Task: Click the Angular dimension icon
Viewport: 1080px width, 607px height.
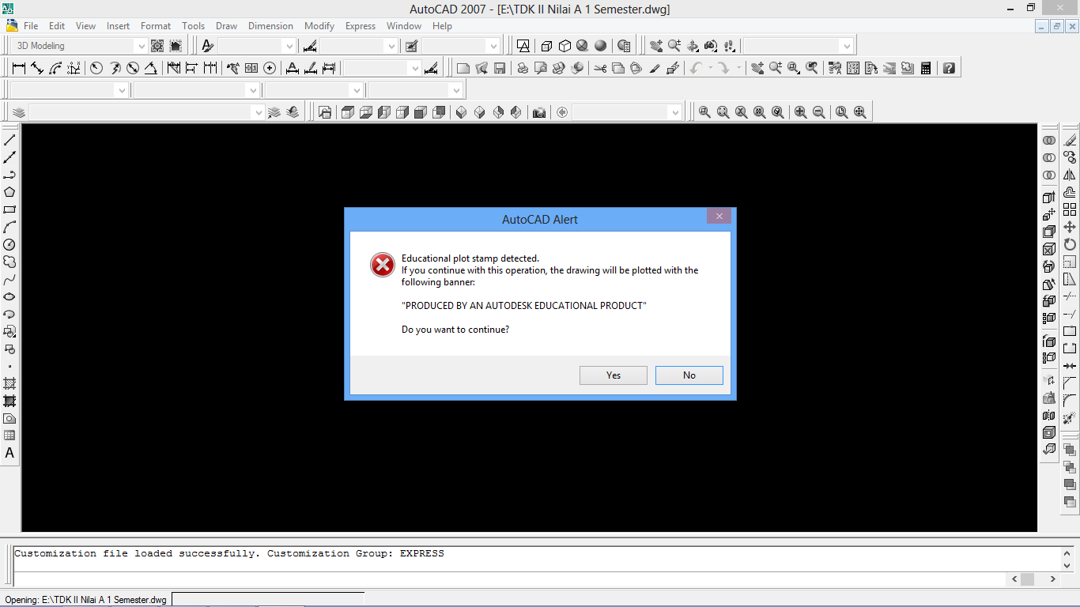Action: tap(151, 68)
